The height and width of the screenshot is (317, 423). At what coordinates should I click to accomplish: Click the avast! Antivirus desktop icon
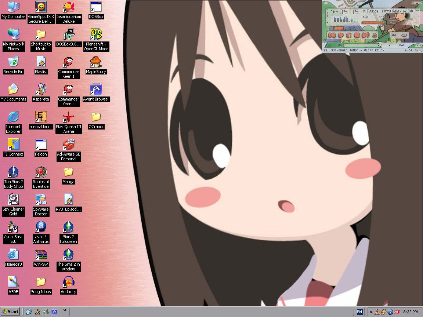pyautogui.click(x=41, y=227)
